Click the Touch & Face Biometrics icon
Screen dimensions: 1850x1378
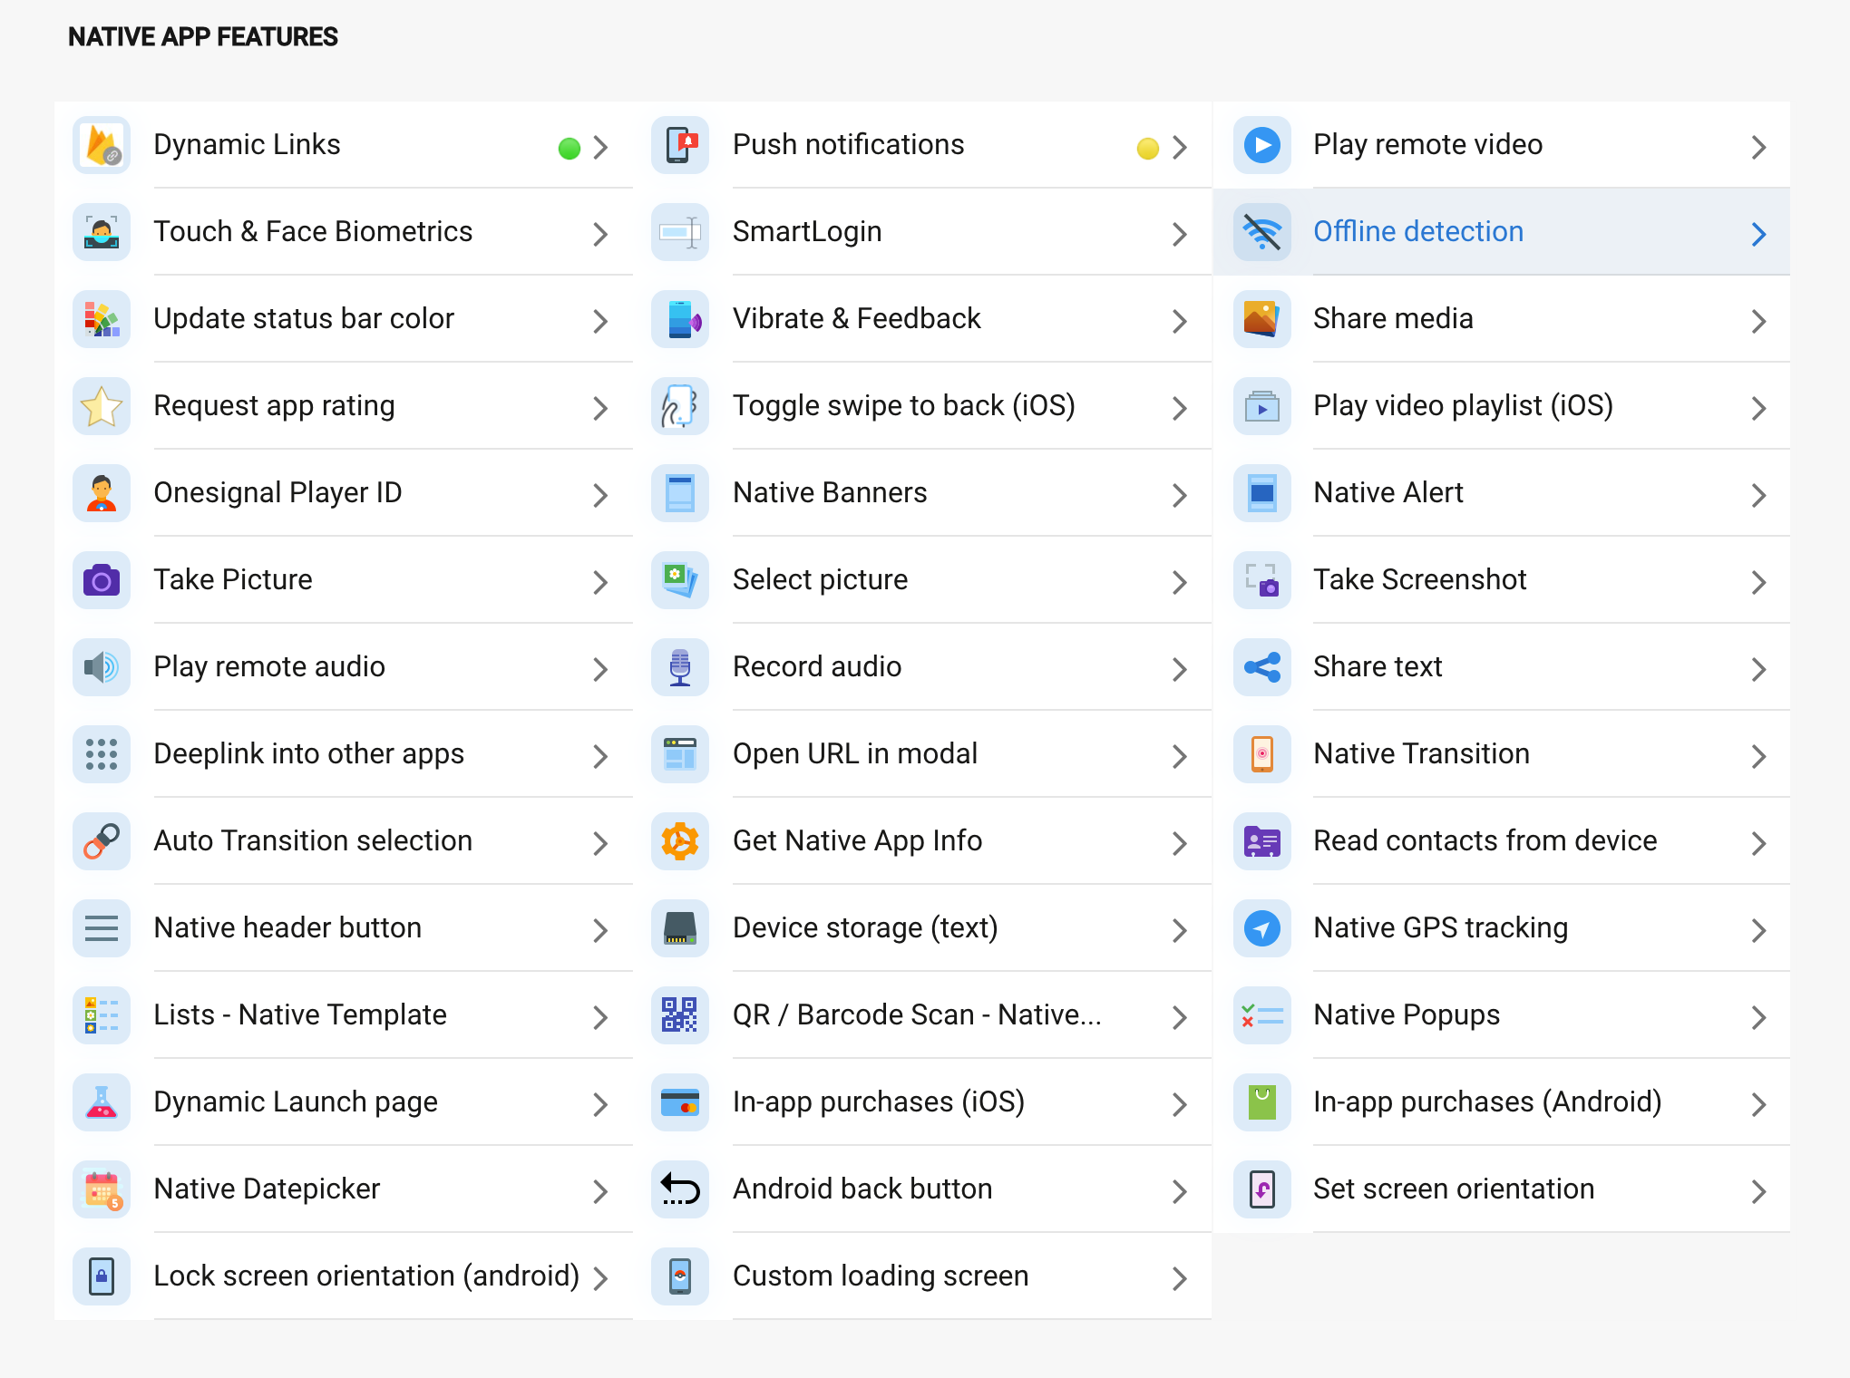102,232
